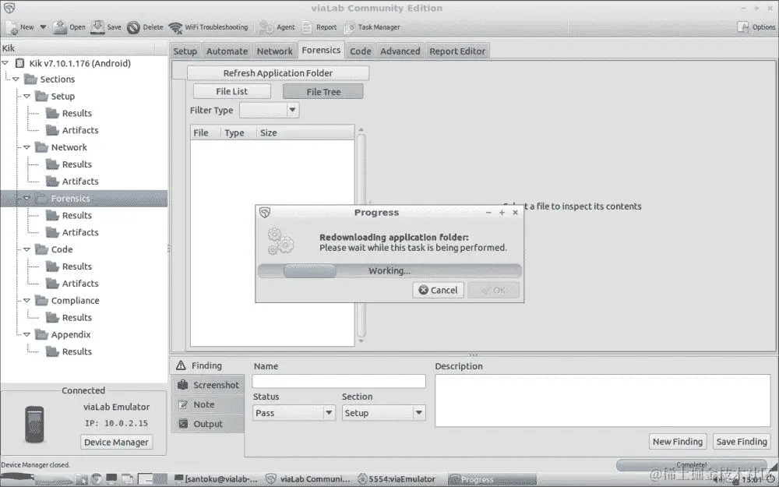This screenshot has height=487, width=779.
Task: Collapse the Network tree node
Action: point(26,147)
